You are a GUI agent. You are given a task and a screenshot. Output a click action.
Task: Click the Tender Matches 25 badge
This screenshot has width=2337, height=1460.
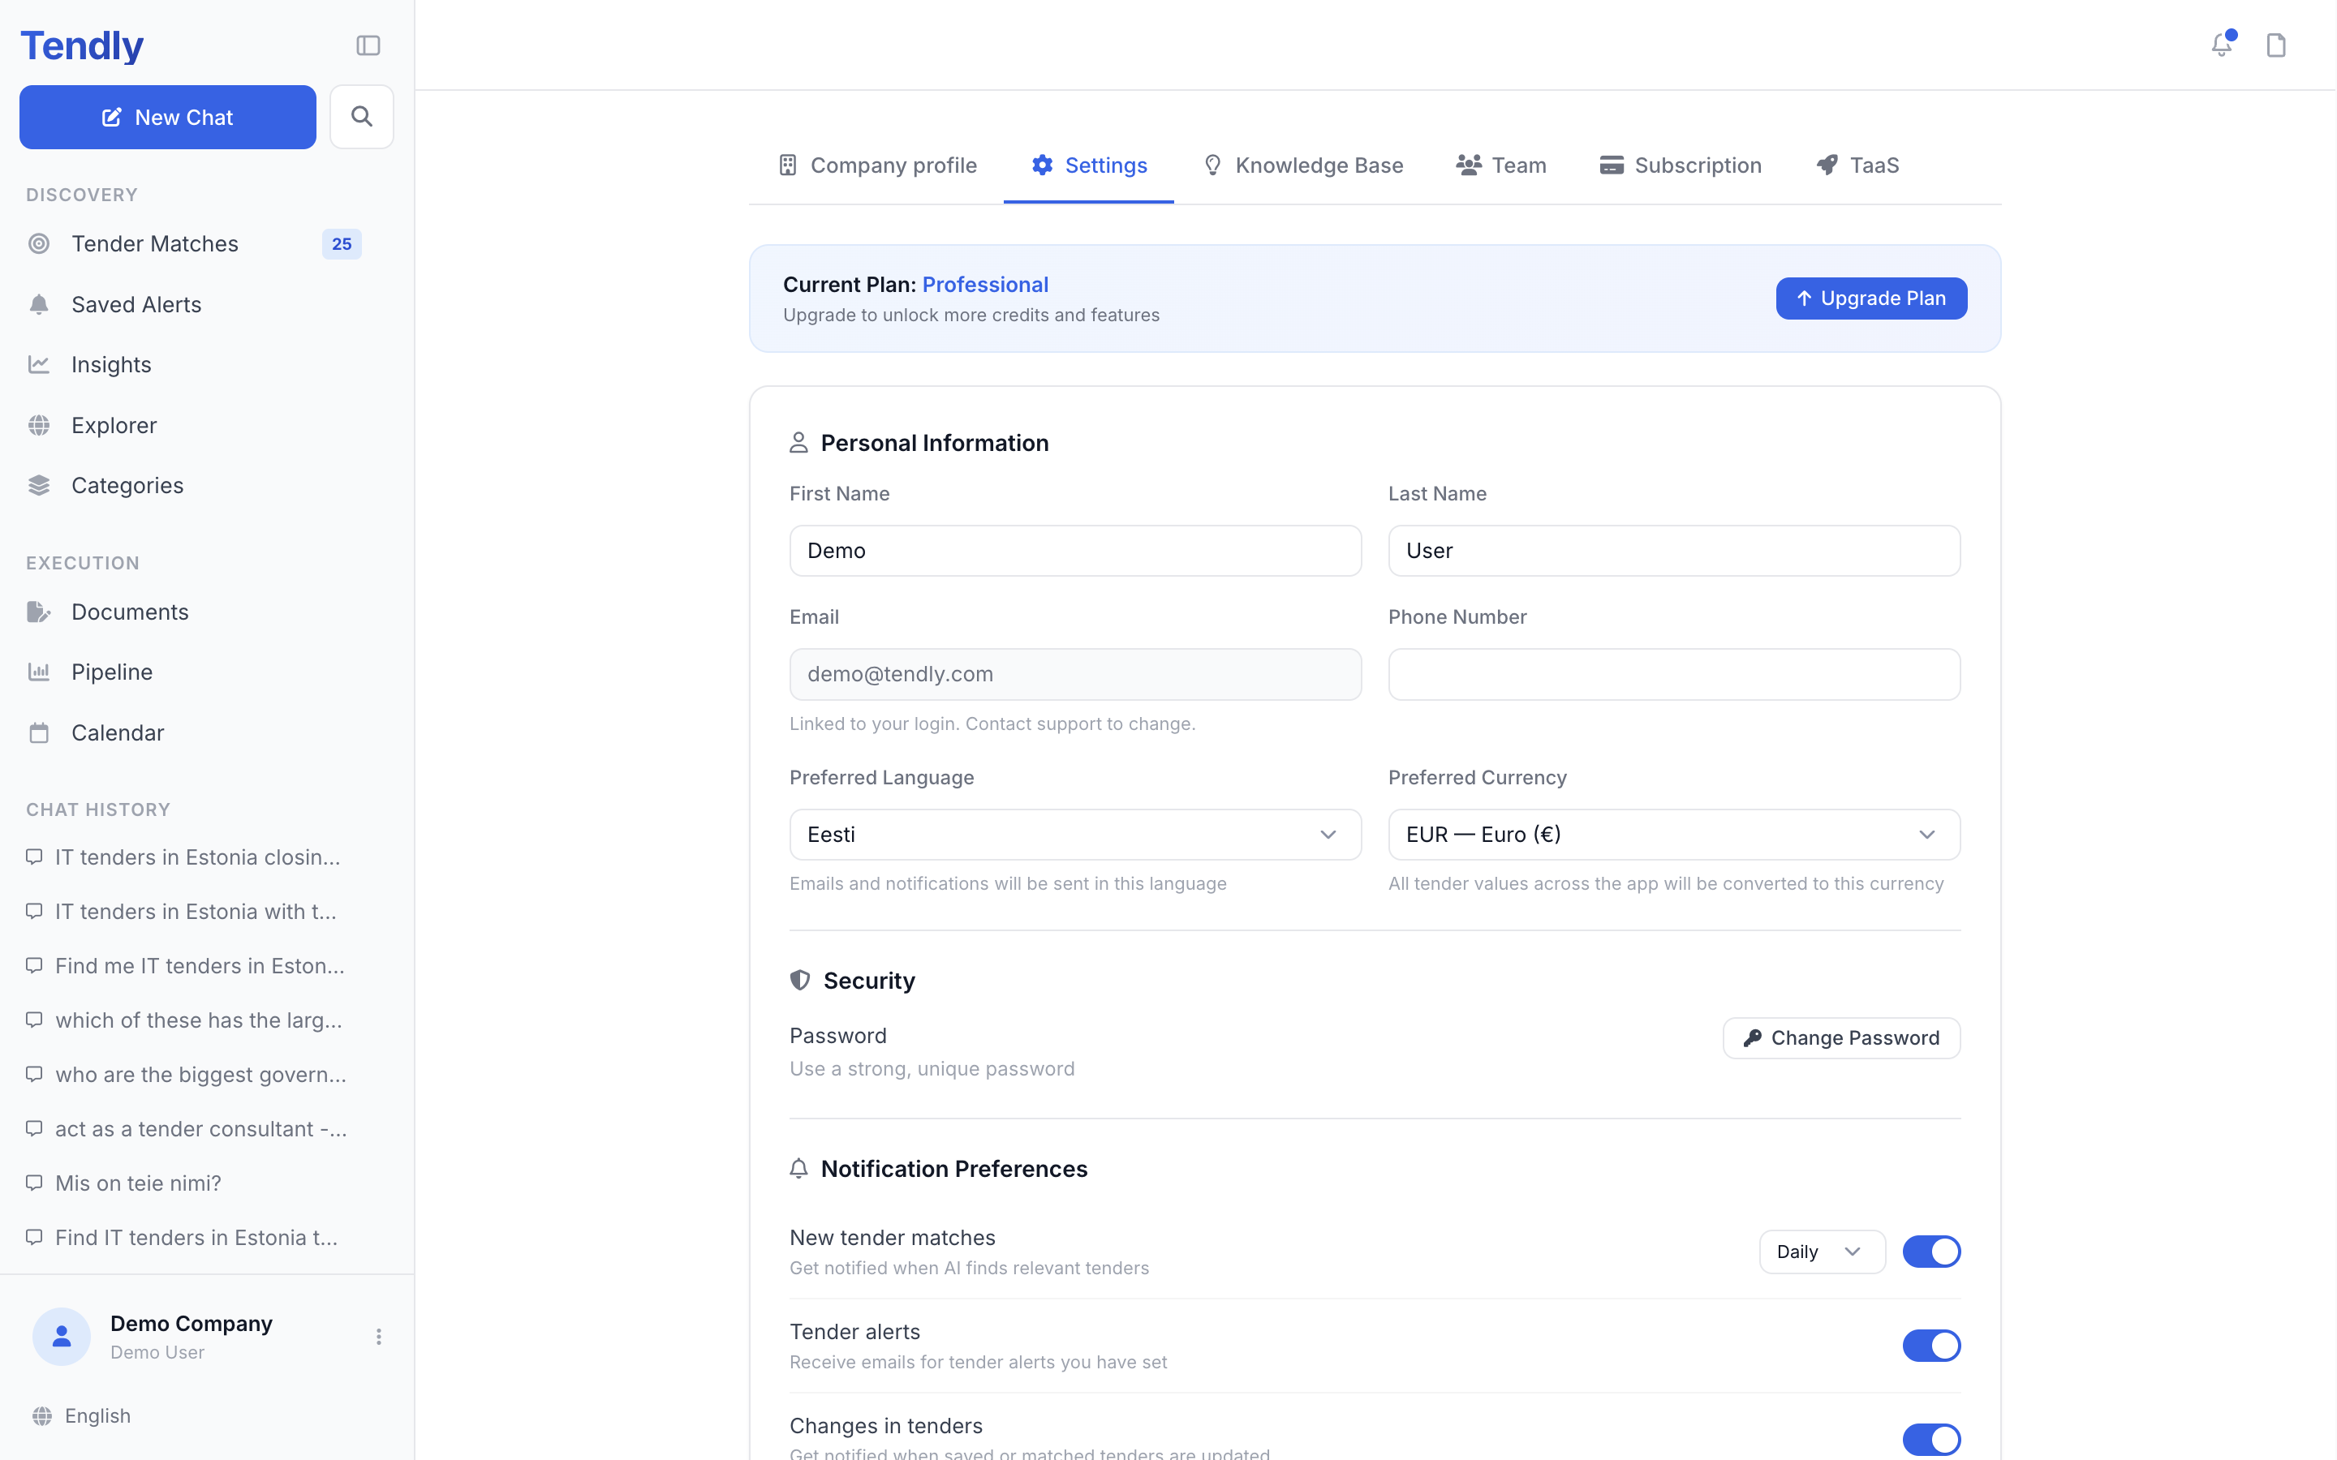tap(342, 244)
